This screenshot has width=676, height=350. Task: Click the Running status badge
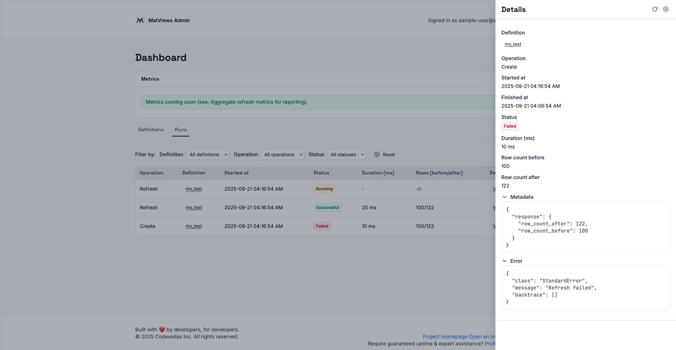tap(324, 189)
